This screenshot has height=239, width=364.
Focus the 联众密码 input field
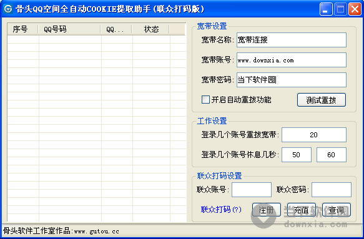pos(332,190)
